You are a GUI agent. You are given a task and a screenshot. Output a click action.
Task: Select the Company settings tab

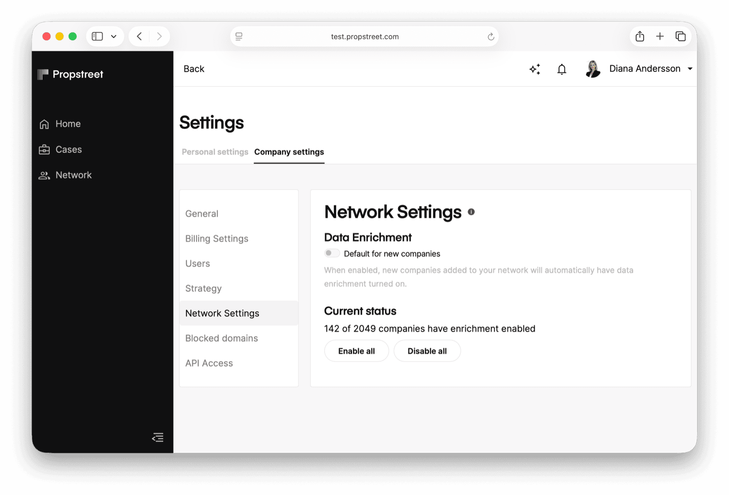(x=289, y=152)
